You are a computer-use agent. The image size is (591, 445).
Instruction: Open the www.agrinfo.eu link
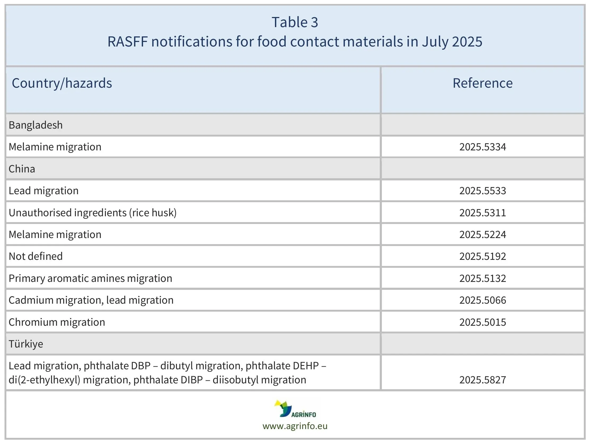pos(295,426)
